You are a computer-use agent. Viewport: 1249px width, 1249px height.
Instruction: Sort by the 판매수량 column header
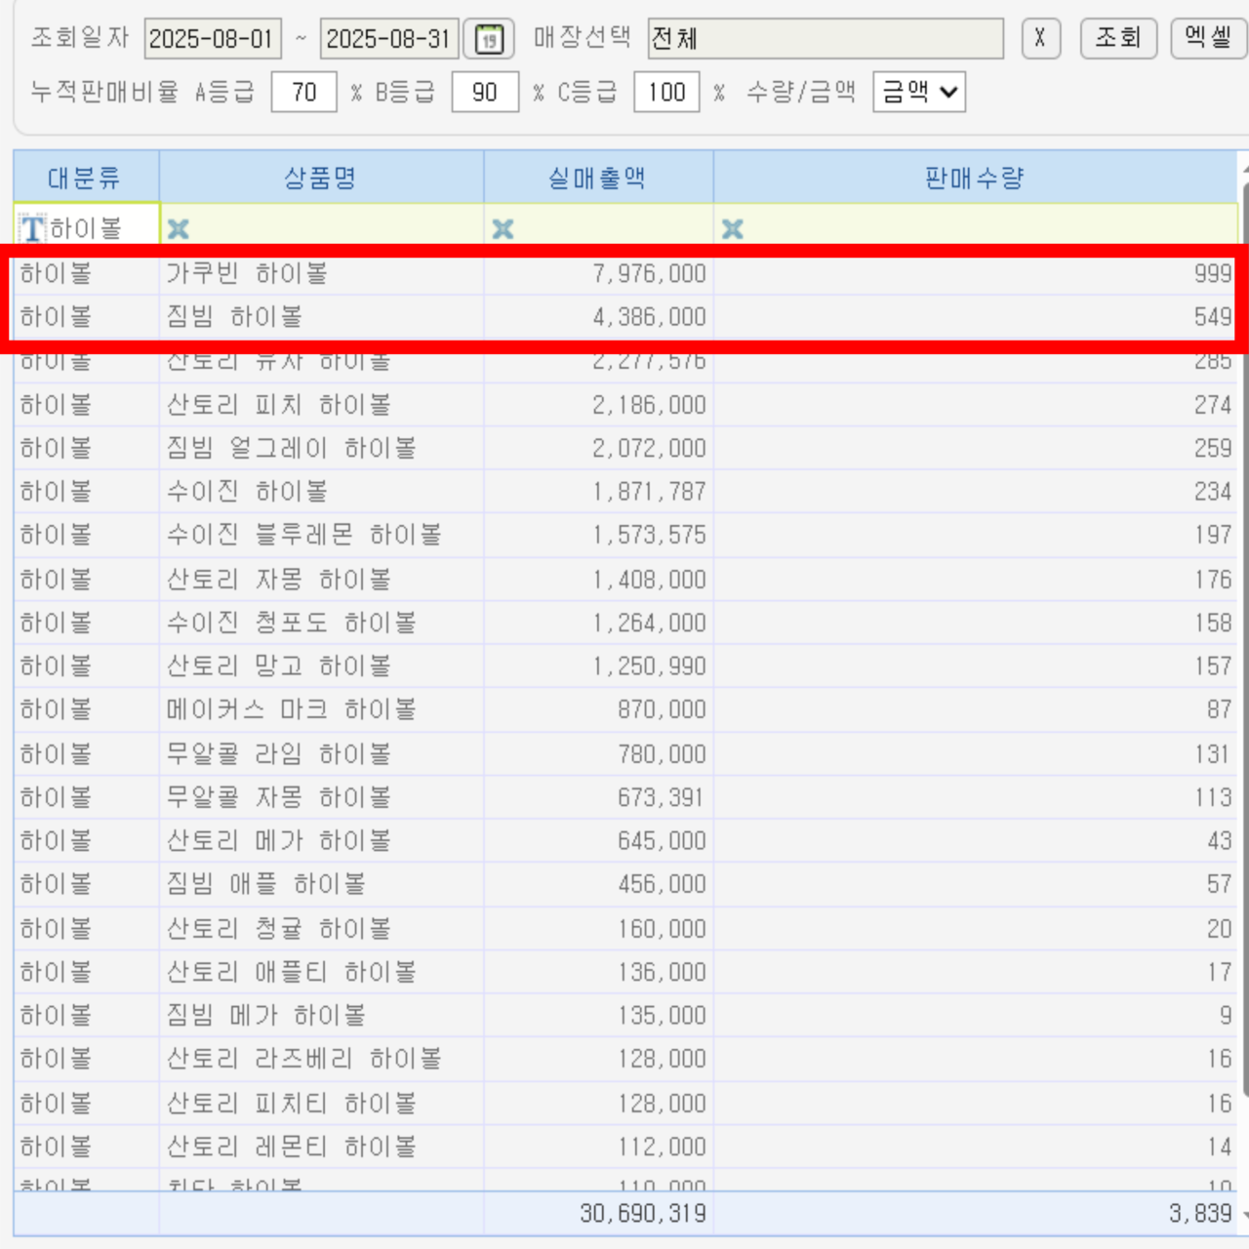pos(975,178)
